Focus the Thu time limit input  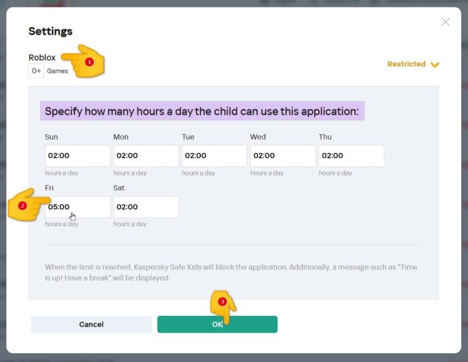coord(351,156)
